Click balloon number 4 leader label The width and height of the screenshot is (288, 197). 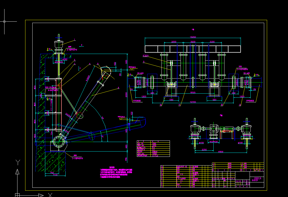pyautogui.click(x=90, y=64)
